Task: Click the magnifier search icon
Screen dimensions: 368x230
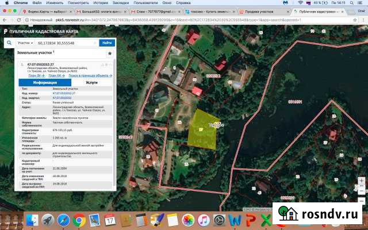Action: 9,43
